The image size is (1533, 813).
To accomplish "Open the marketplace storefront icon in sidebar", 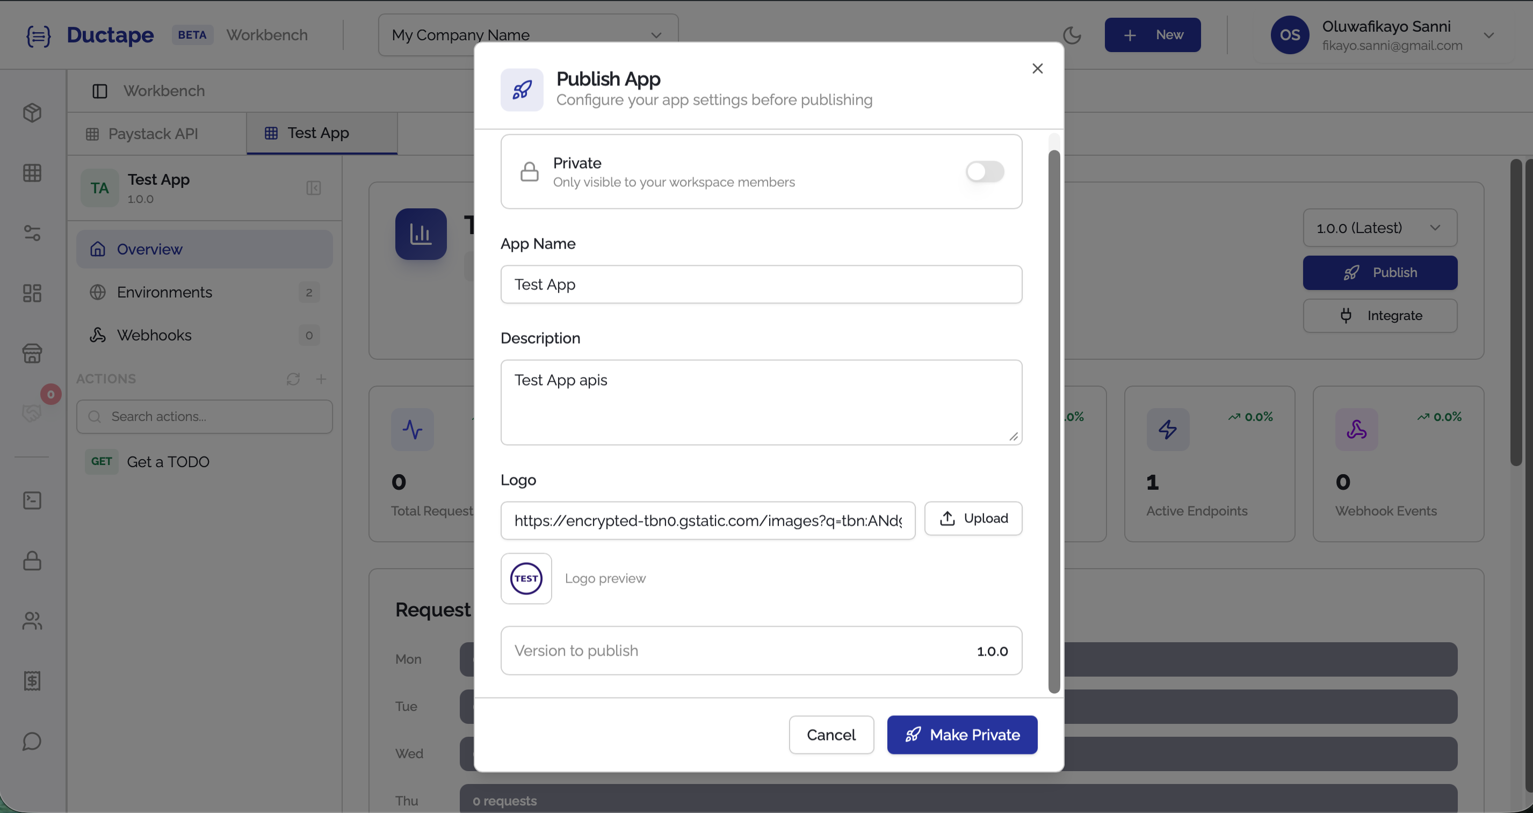I will pyautogui.click(x=32, y=353).
